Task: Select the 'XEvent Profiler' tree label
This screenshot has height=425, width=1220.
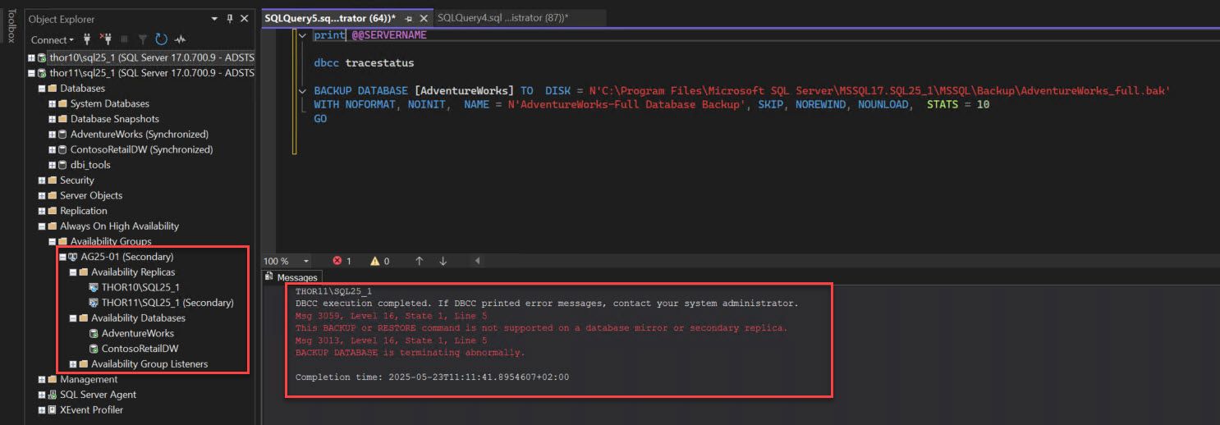Action: 92,410
